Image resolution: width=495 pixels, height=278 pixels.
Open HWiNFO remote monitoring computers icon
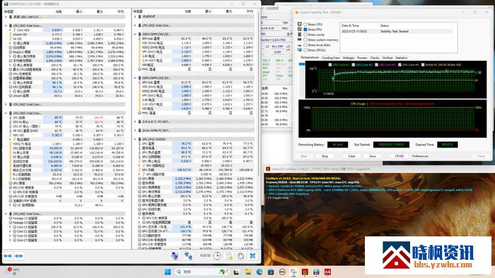[175, 255]
